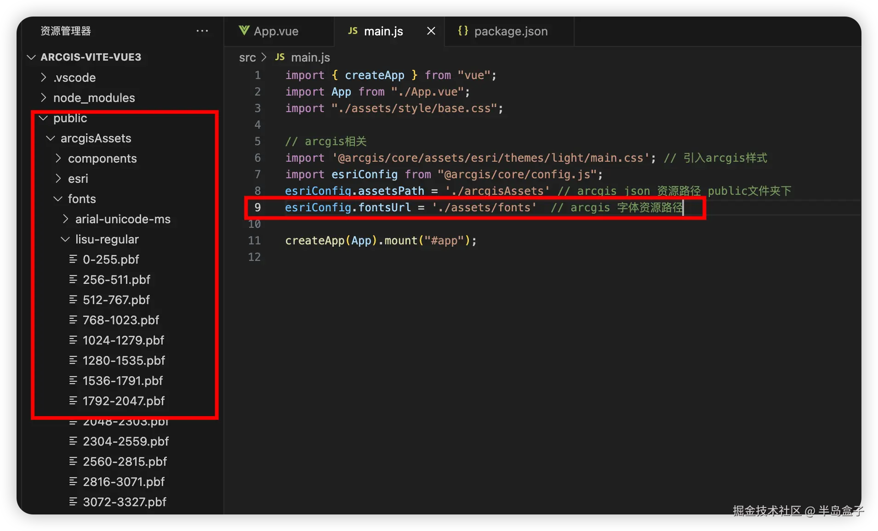Open the 512-767.pbf file
The image size is (878, 531).
click(x=116, y=300)
